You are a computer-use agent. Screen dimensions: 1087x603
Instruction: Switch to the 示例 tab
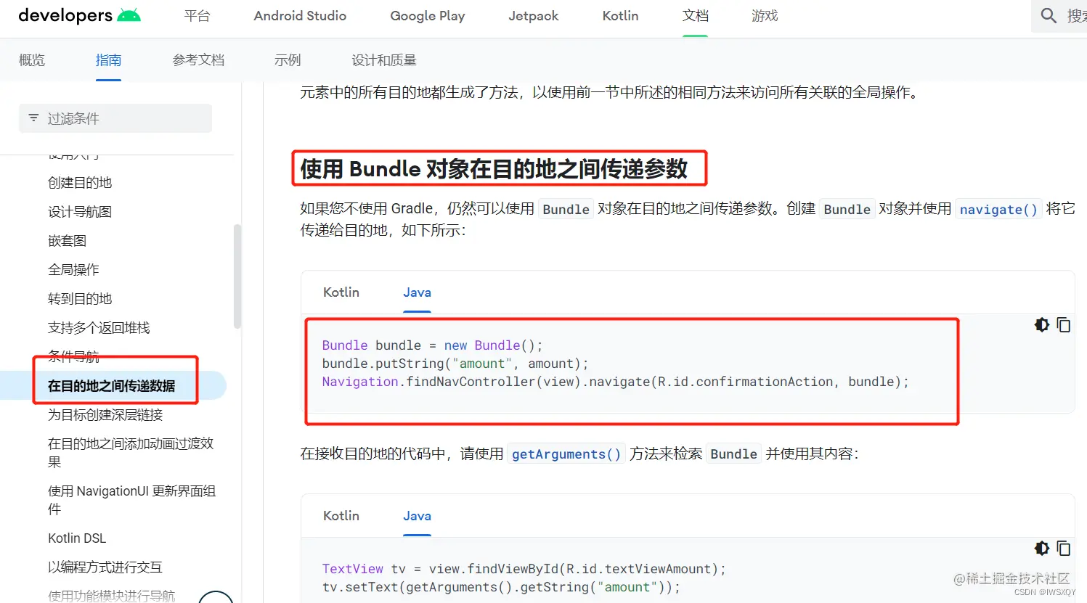[x=288, y=60]
